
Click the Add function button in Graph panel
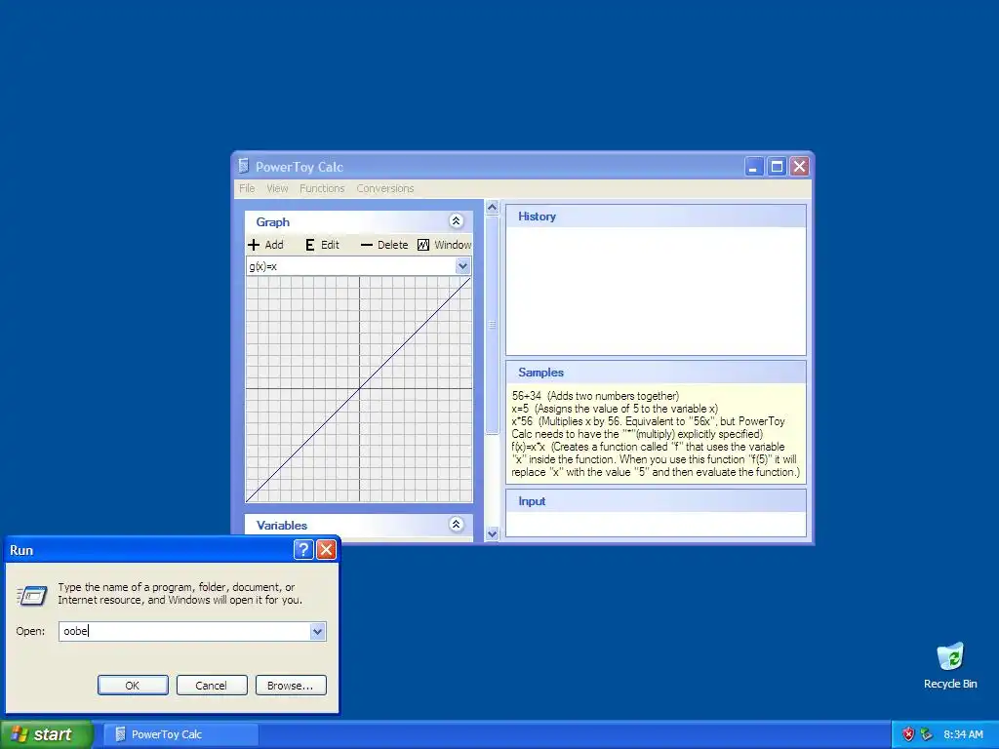(x=265, y=245)
